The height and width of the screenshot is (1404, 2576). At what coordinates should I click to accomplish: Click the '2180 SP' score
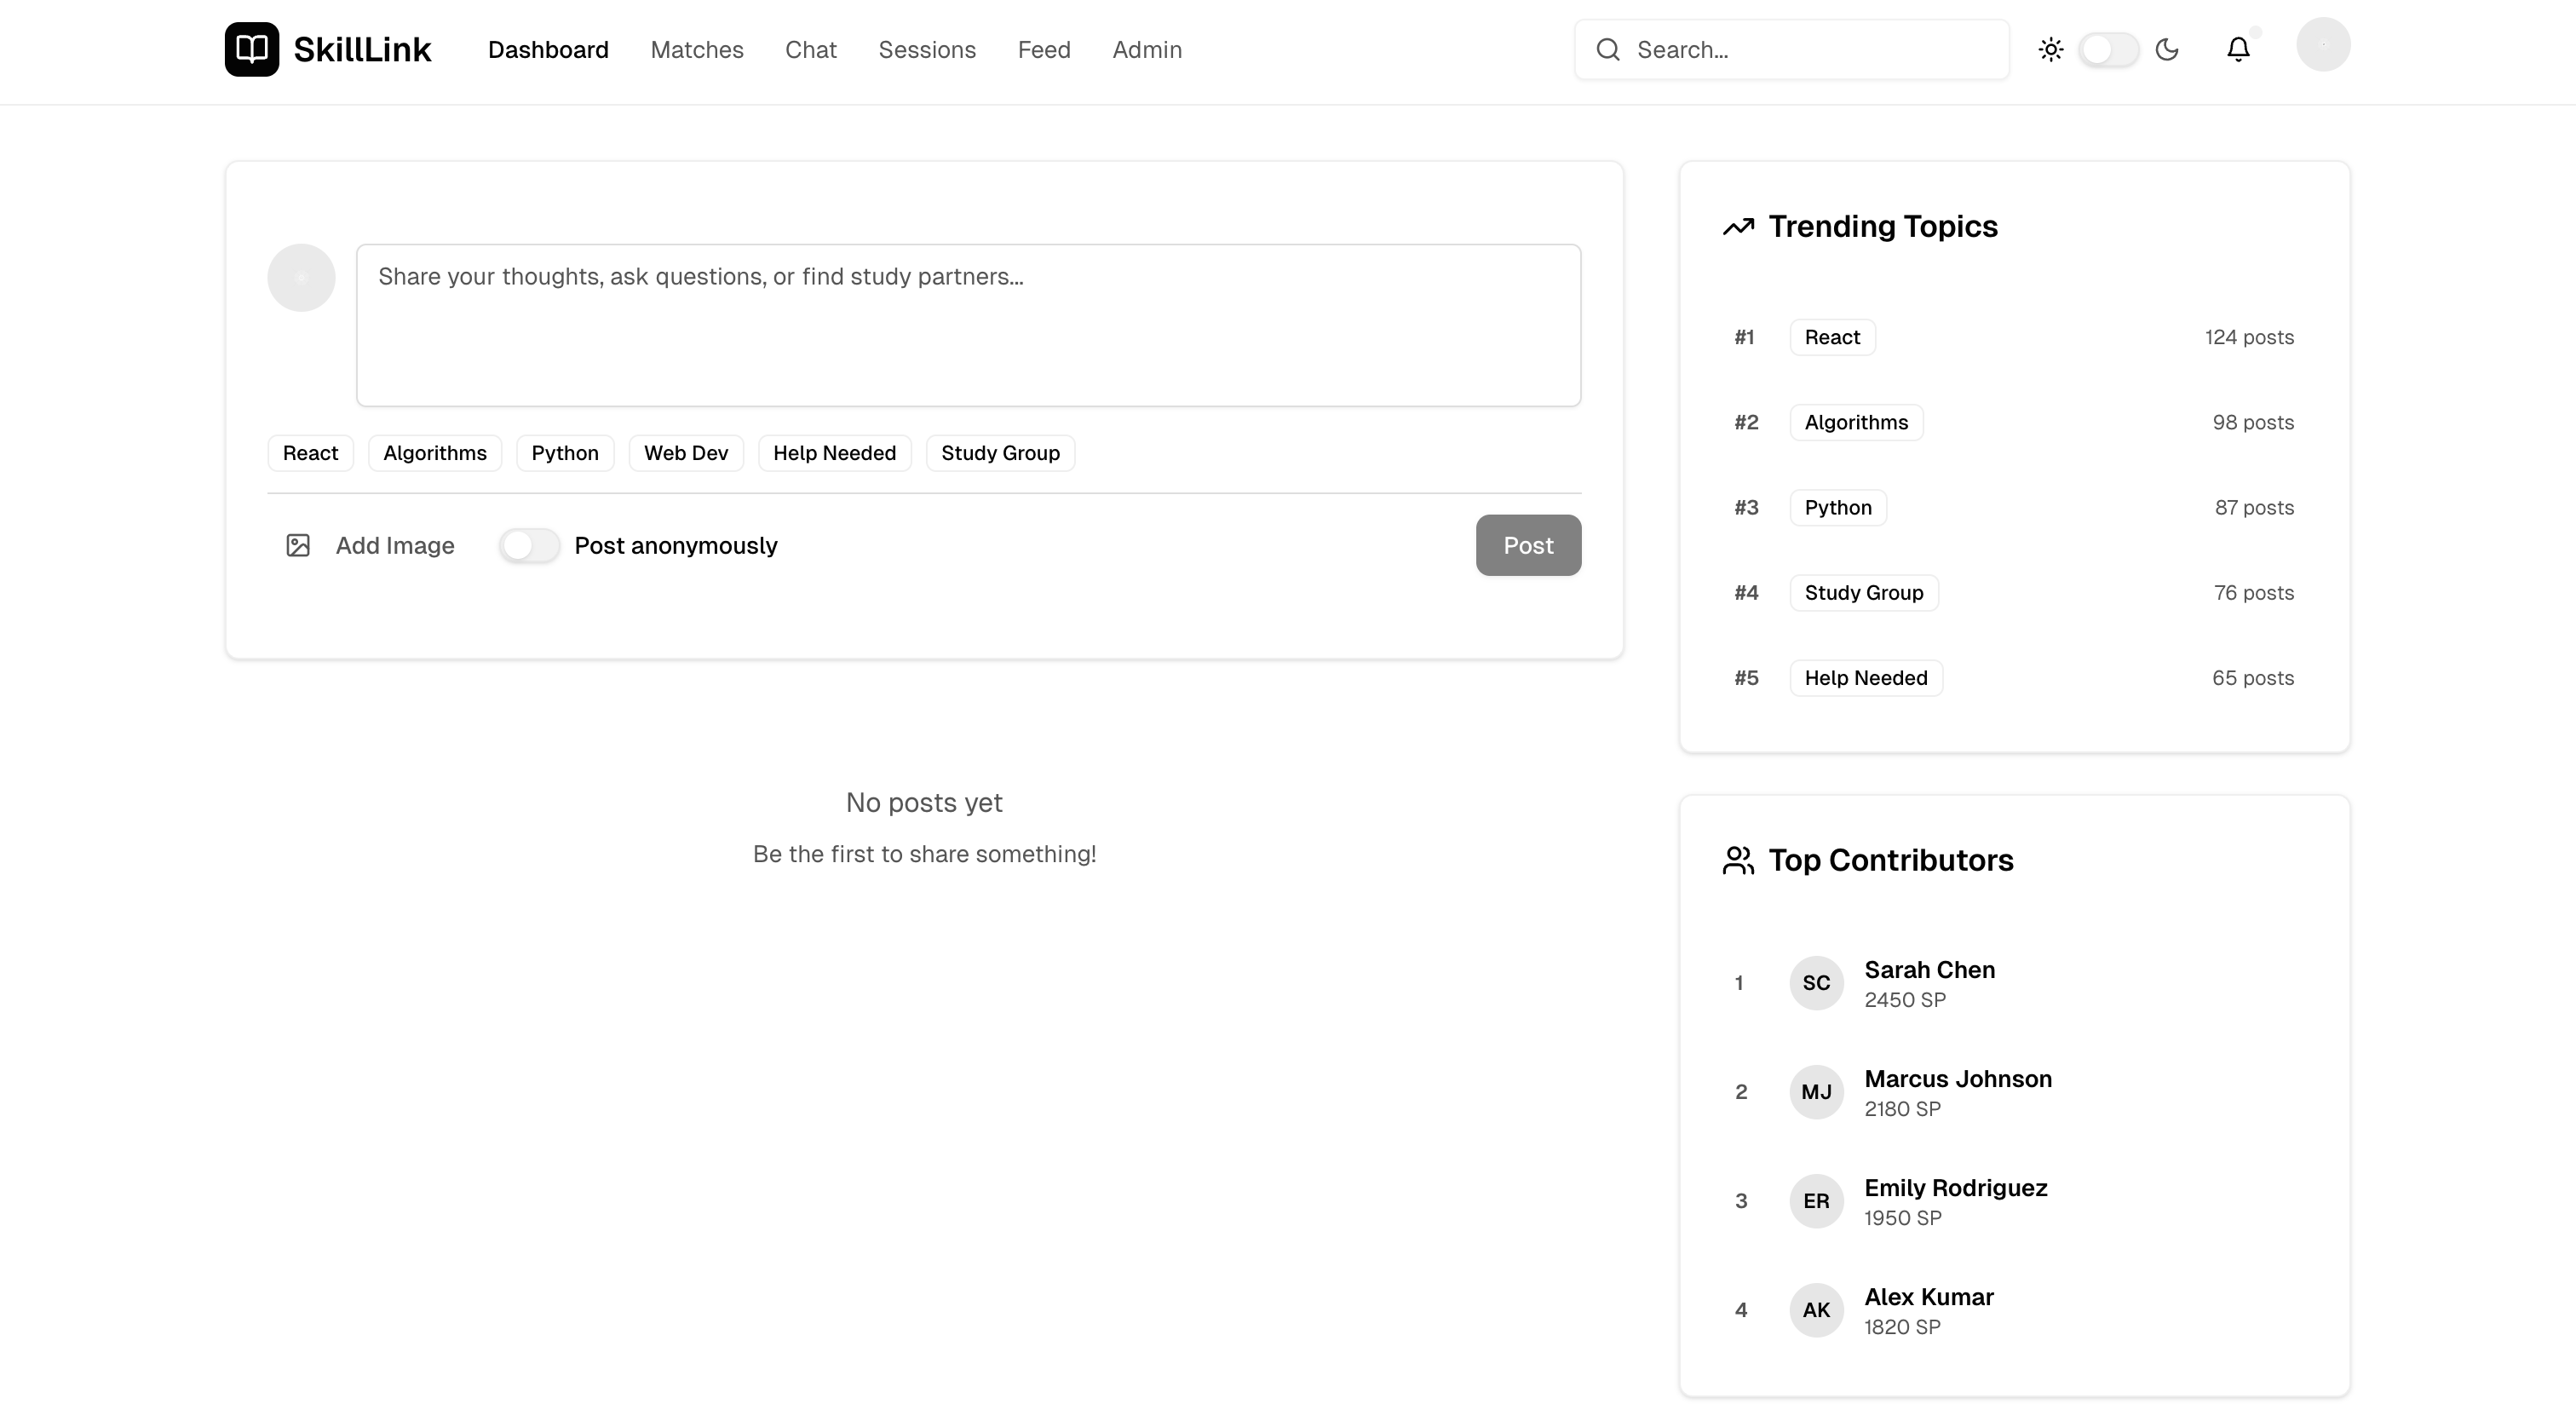(1902, 1109)
